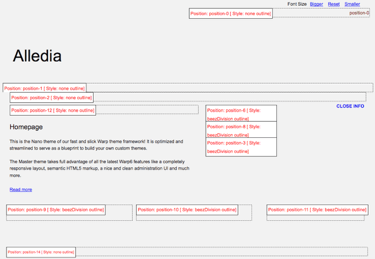Screen dimensions: 375x259
Task: Click the Nano theme intro paragraph
Action: 96,145
